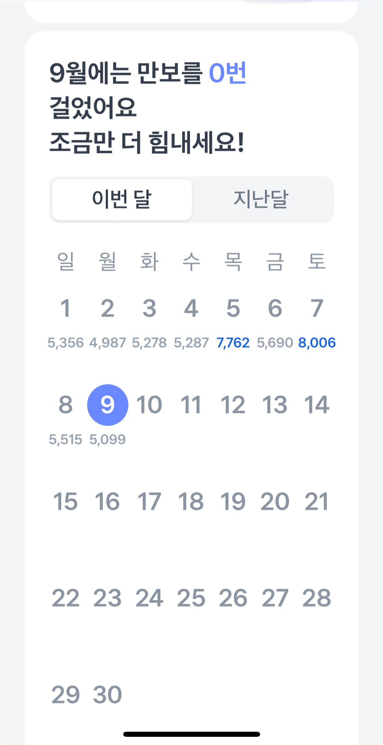Select the highlighted date 9

point(108,405)
